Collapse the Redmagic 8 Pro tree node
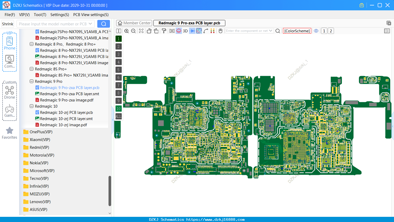394x222 pixels. (32, 44)
